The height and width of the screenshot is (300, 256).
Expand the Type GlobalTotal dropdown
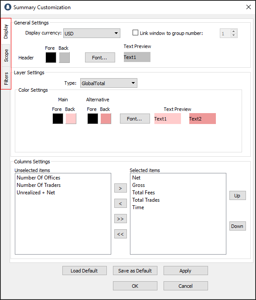pyautogui.click(x=109, y=83)
